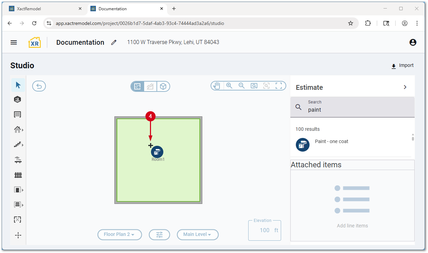
Task: Click the Elevation value field
Action: click(x=264, y=230)
